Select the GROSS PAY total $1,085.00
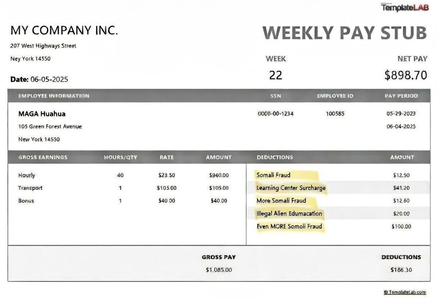The height and width of the screenshot is (306, 438). pos(218,270)
